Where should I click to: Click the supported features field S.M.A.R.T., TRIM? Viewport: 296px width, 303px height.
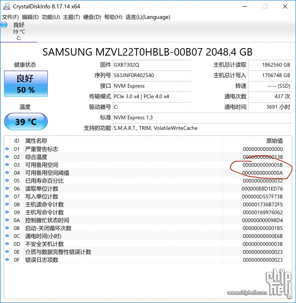[202, 128]
